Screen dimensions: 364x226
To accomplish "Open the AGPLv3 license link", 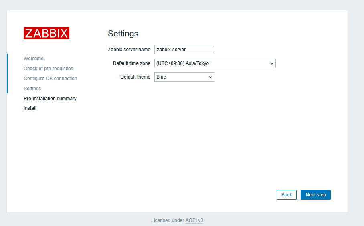I will click(194, 220).
